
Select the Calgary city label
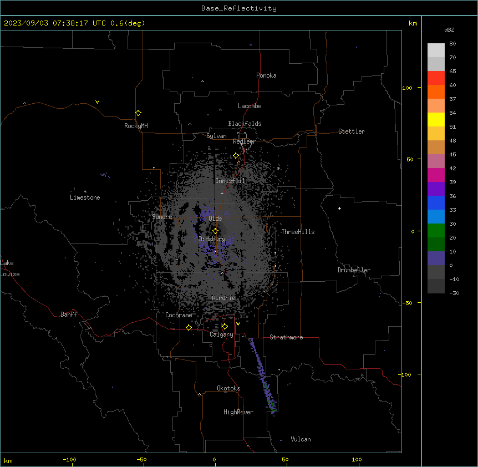point(222,334)
